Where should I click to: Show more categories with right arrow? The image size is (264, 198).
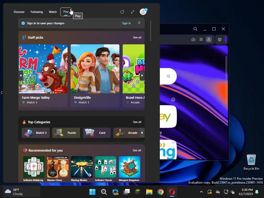(142, 133)
